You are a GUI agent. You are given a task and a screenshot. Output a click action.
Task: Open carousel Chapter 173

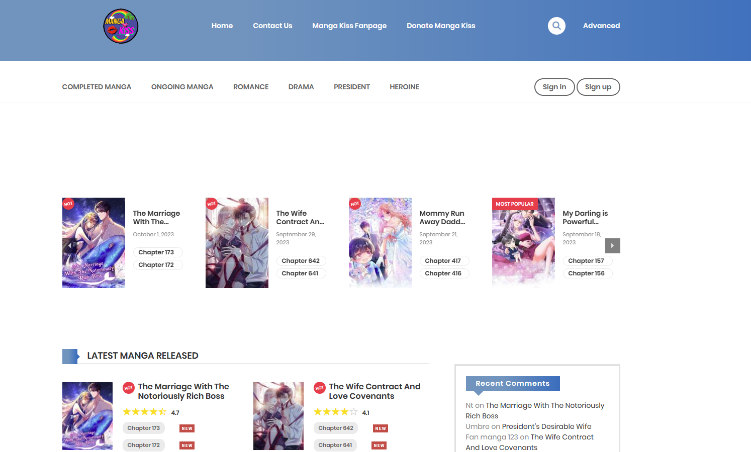coord(157,252)
